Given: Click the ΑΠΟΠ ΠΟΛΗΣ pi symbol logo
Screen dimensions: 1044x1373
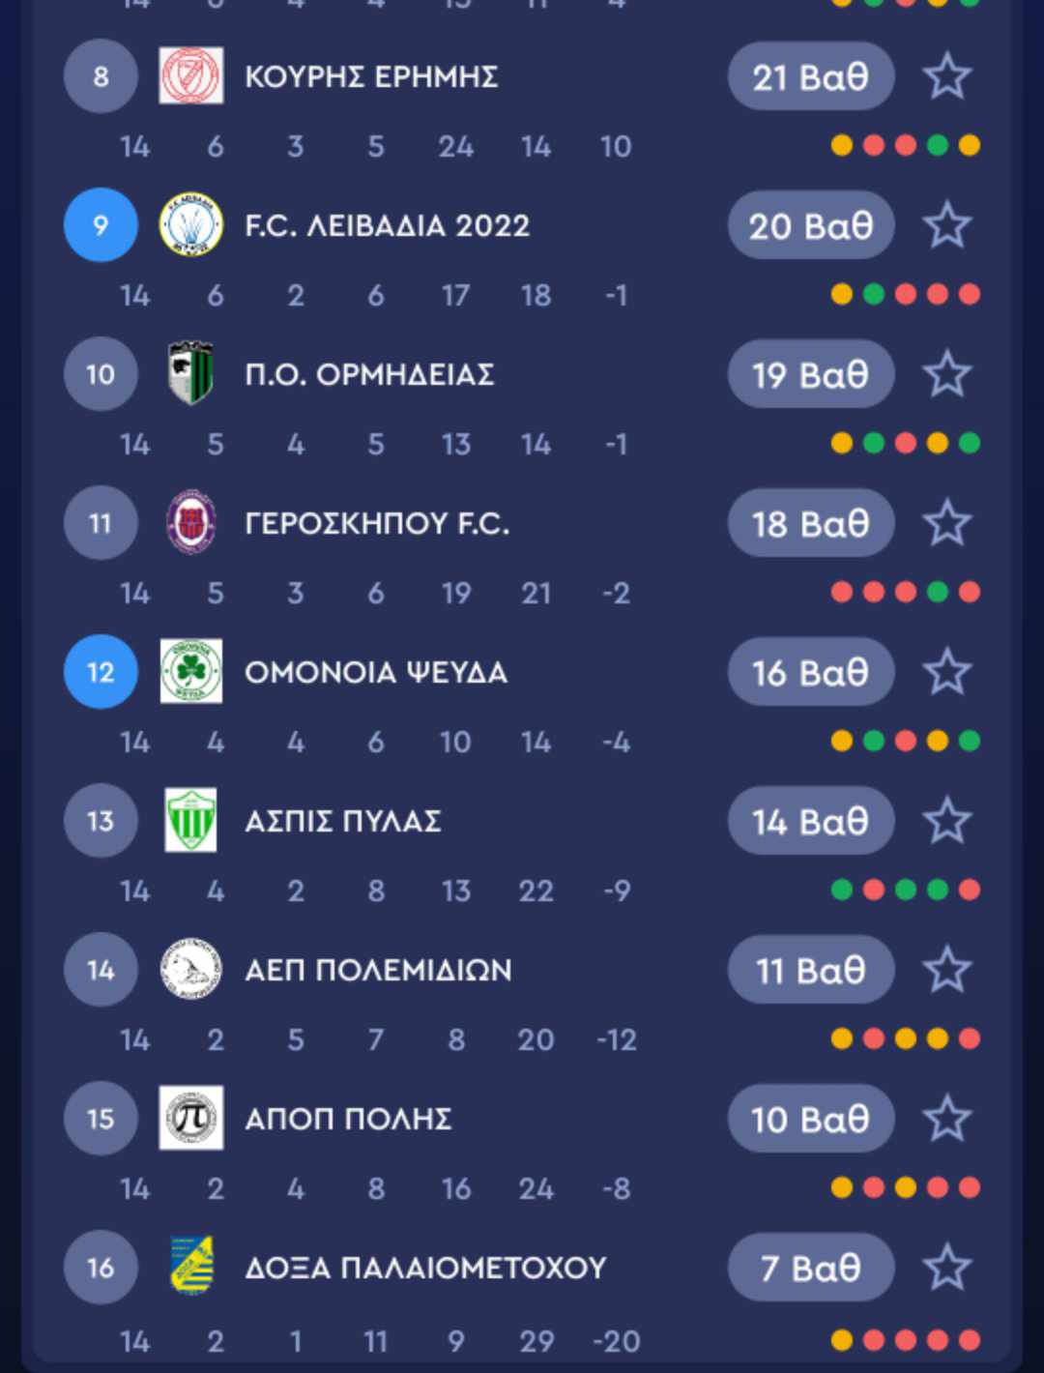Looking at the screenshot, I should click(191, 1119).
